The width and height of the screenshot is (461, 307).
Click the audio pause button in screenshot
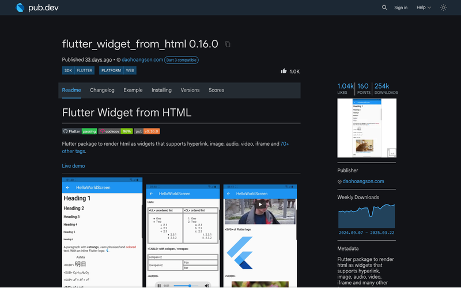coord(159,286)
